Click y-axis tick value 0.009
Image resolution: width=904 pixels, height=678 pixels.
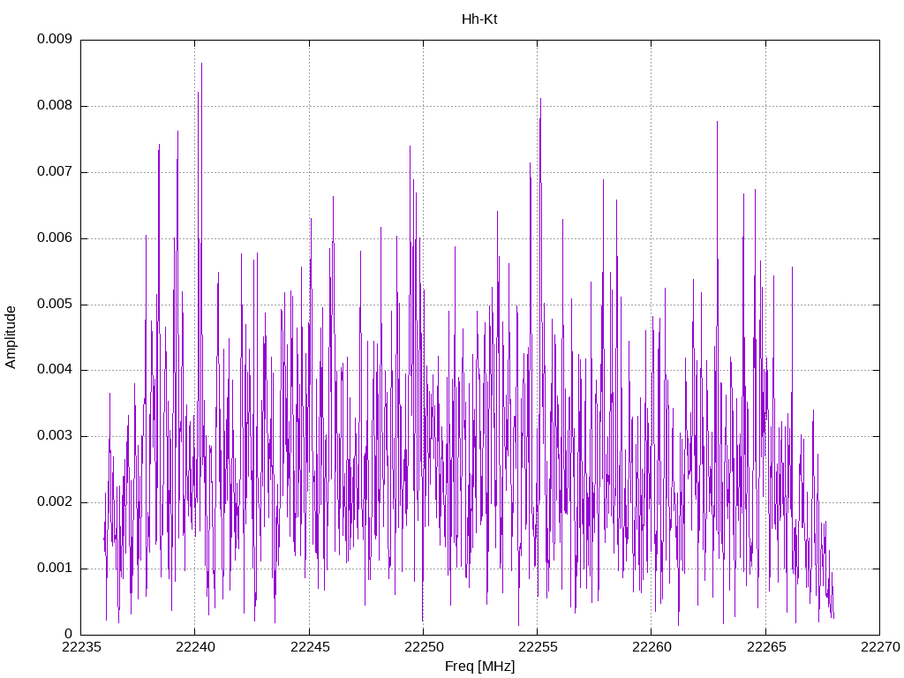tap(55, 39)
